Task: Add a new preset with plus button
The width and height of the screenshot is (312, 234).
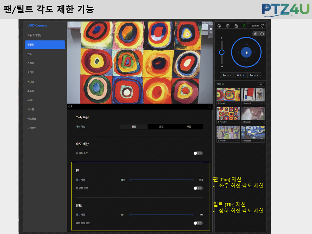Action: 261,84
